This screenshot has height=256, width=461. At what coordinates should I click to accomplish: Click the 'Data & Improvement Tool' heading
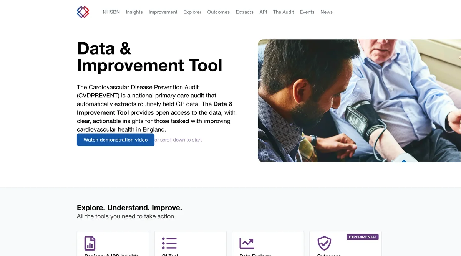point(149,57)
